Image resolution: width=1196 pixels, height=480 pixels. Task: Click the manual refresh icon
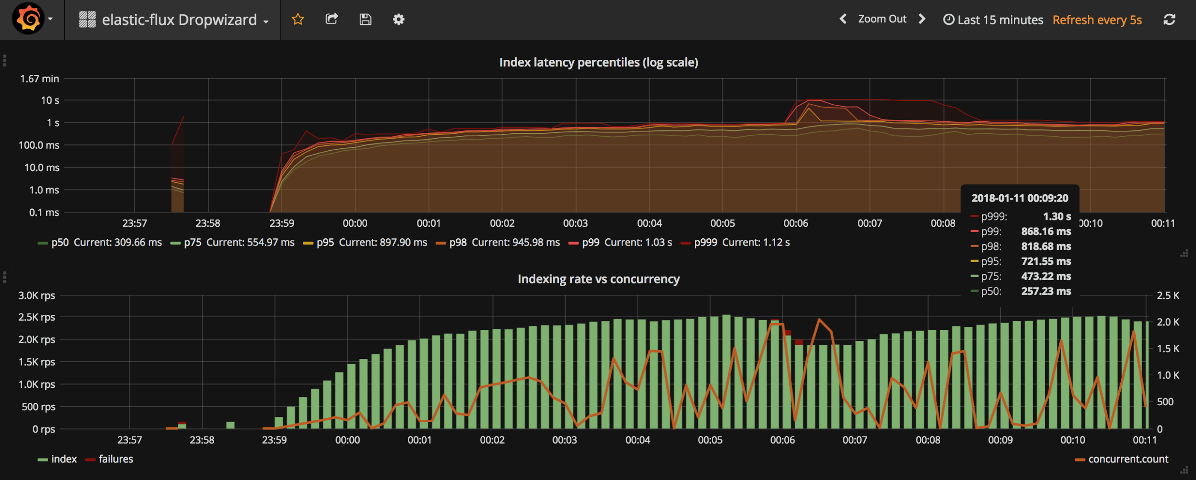pos(1169,20)
